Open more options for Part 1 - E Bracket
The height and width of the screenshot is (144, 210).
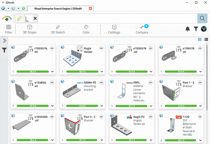tap(200, 83)
